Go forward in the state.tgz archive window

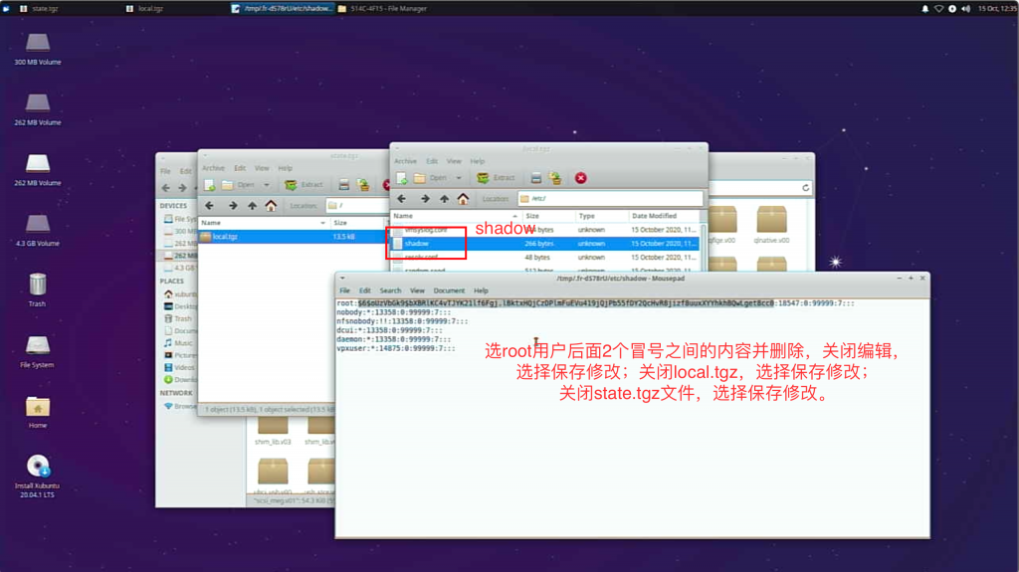click(232, 206)
